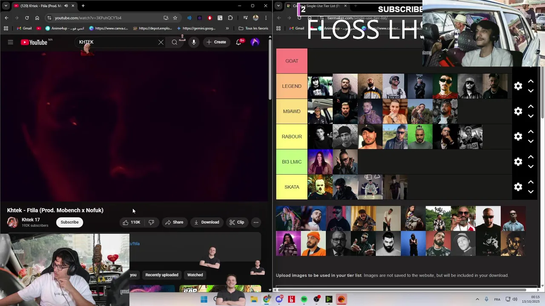
Task: Move M9AWD tier down
Action: click(531, 116)
